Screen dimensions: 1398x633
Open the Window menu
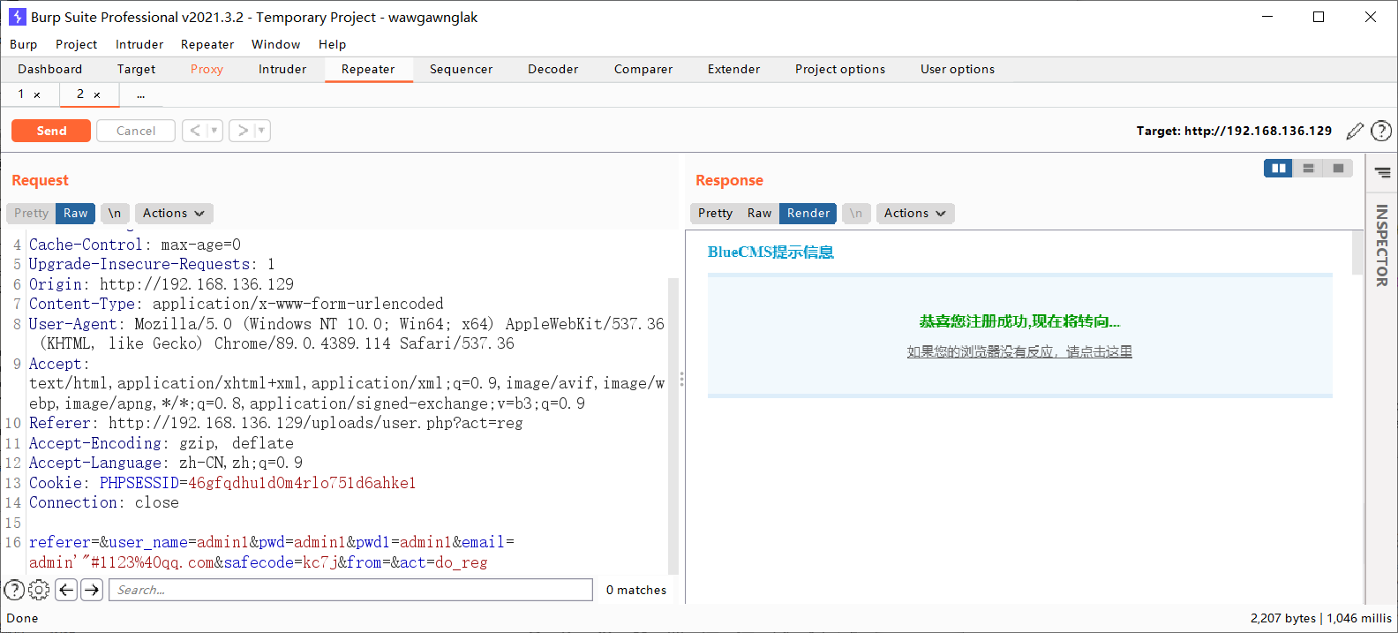point(276,44)
